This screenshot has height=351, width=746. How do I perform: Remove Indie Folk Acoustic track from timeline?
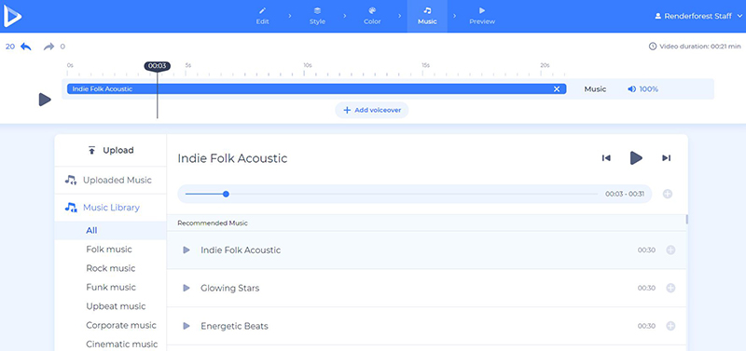coord(557,89)
